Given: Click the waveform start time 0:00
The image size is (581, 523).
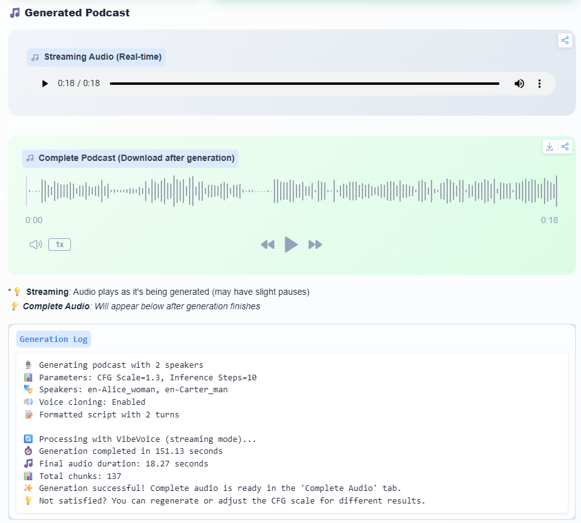Looking at the screenshot, I should 34,220.
